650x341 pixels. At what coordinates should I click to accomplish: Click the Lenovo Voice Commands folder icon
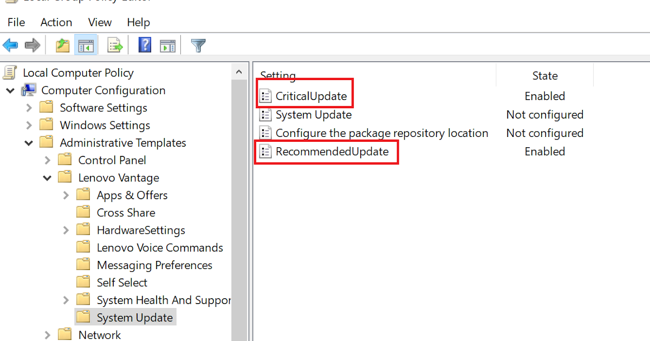point(83,247)
